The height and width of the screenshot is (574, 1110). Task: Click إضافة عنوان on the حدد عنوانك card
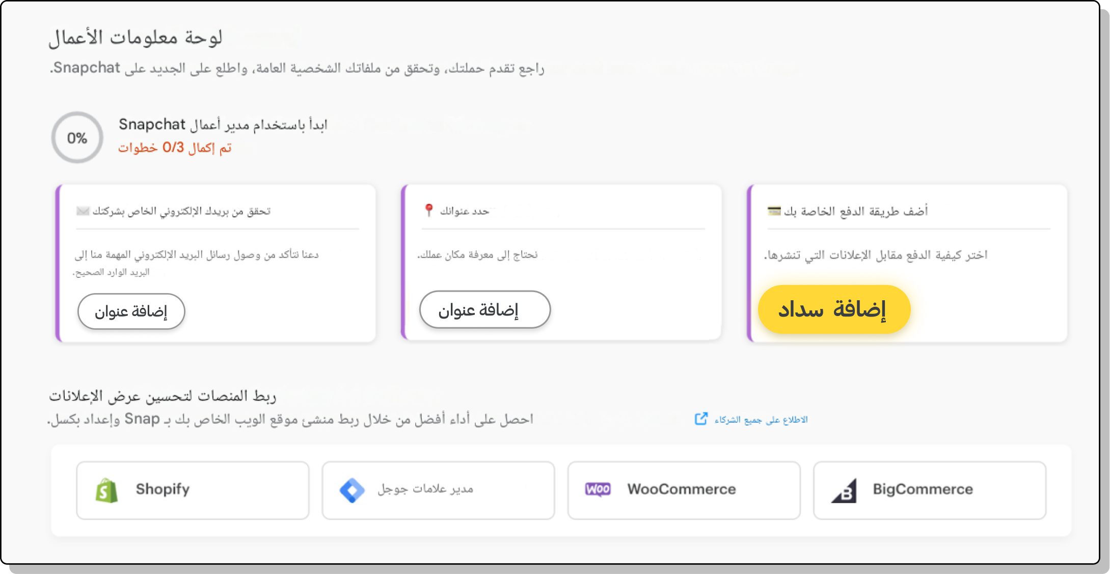484,309
